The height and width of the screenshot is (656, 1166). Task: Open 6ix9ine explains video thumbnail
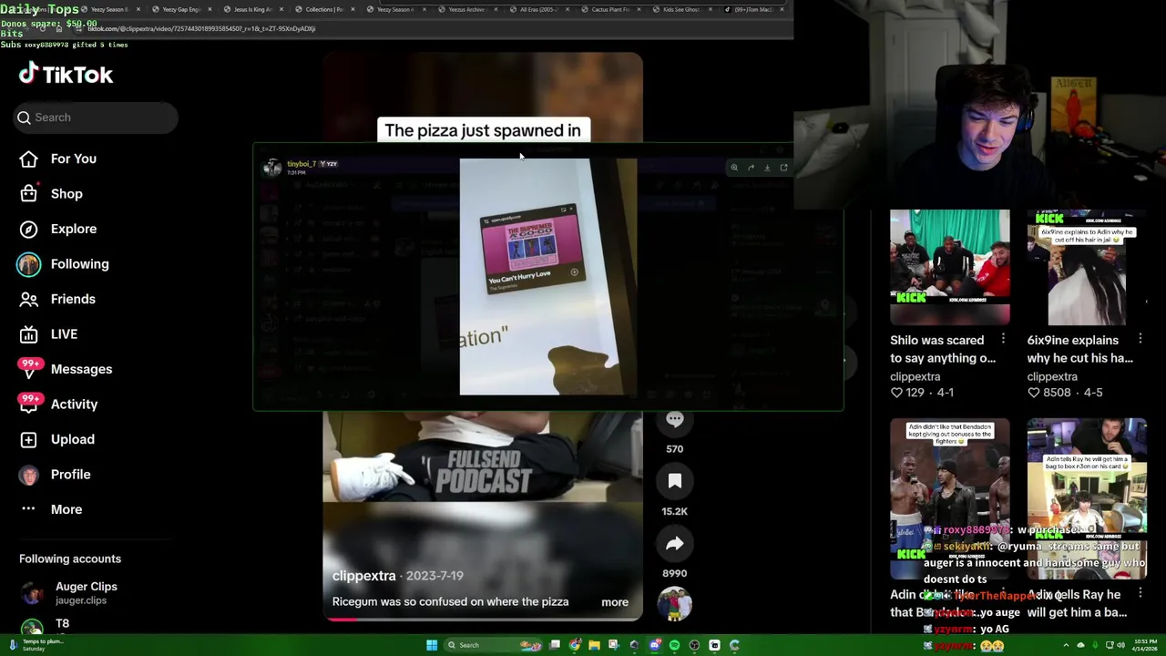tap(1086, 267)
